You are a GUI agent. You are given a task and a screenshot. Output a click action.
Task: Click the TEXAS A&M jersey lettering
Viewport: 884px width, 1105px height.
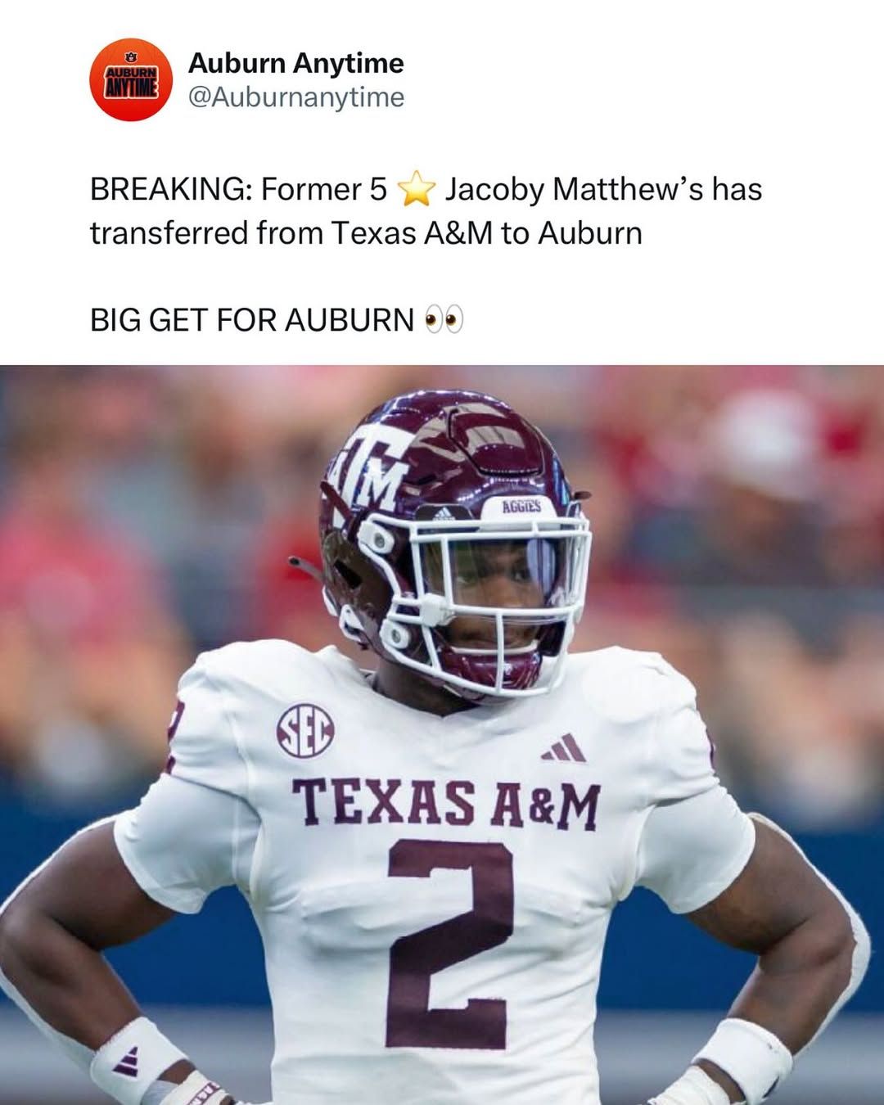(446, 803)
